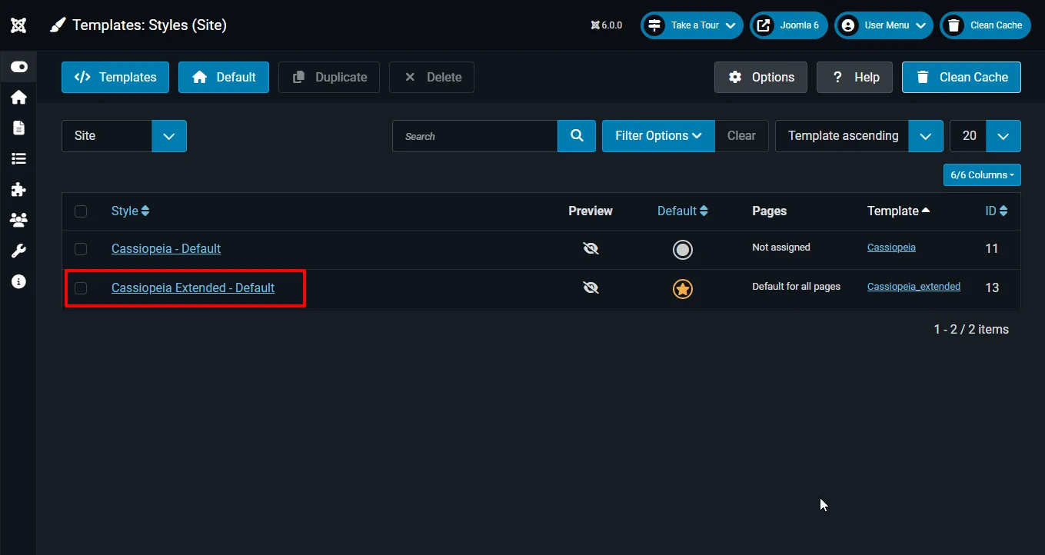Open the Cassiopeia_extended template link

(x=914, y=286)
